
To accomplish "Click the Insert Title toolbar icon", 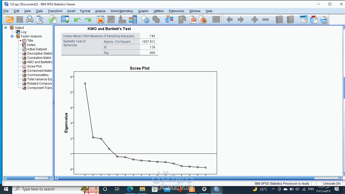I will (x=314, y=19).
